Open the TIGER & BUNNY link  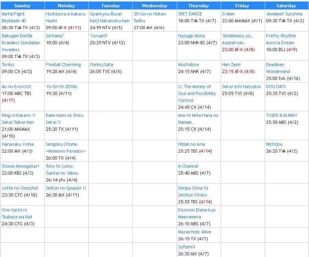pyautogui.click(x=282, y=116)
